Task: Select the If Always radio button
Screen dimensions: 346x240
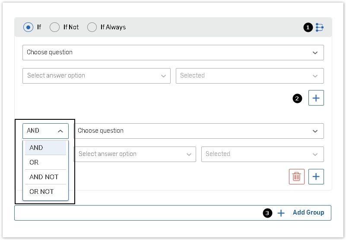Action: (92, 27)
